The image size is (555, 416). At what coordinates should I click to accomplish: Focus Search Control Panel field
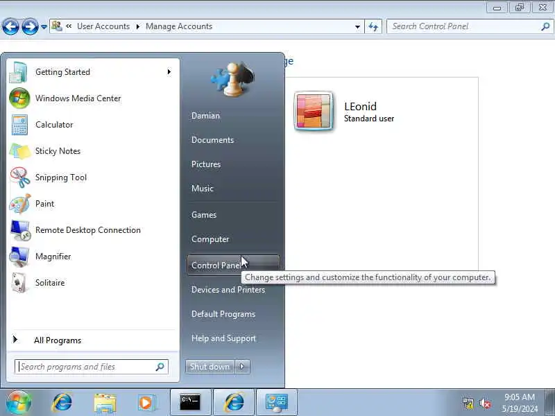pos(470,26)
